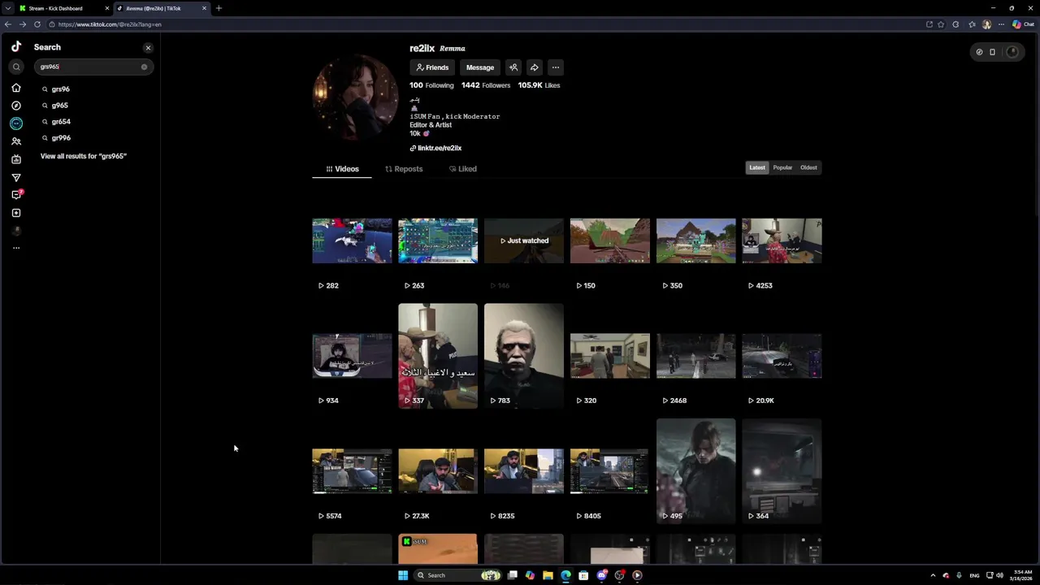Image resolution: width=1040 pixels, height=585 pixels.
Task: Open the video with 27.3K views
Action: pos(438,471)
